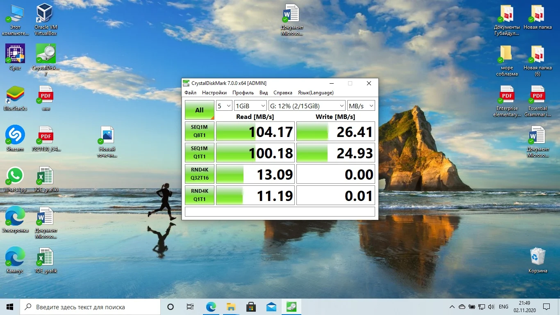Click the CrystalDiskMark taskbar icon
Screen dimensions: 560x315
coord(291,307)
